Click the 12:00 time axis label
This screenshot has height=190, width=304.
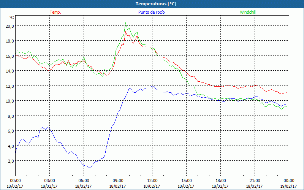pyautogui.click(x=152, y=181)
